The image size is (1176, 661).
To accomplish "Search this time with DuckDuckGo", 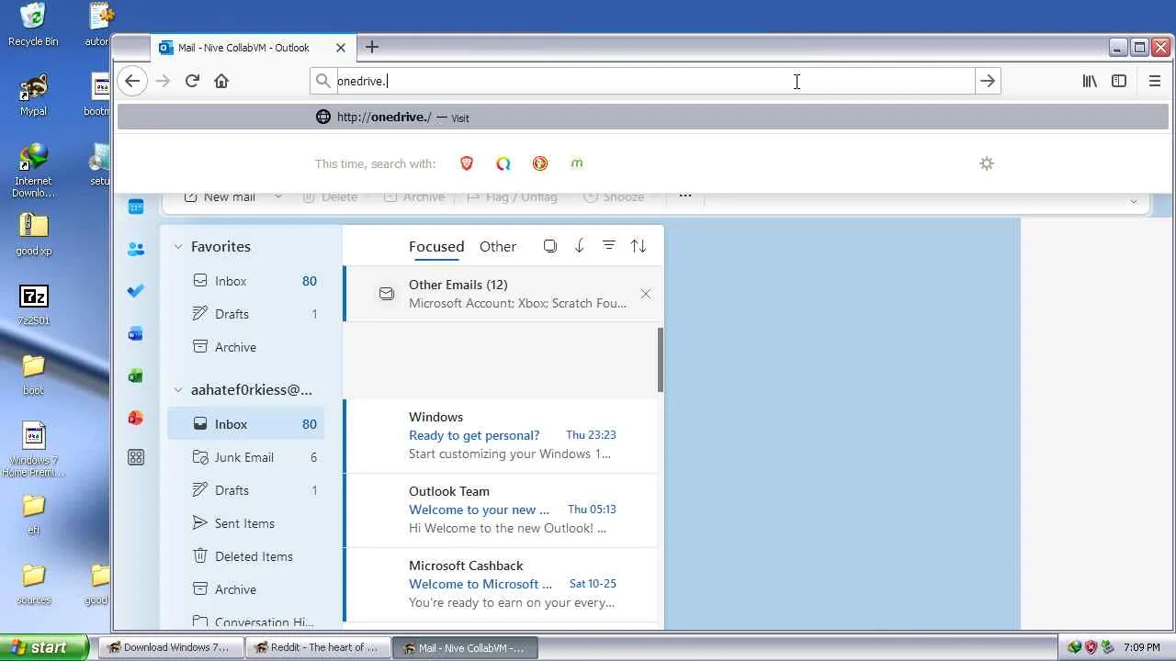I will (540, 163).
